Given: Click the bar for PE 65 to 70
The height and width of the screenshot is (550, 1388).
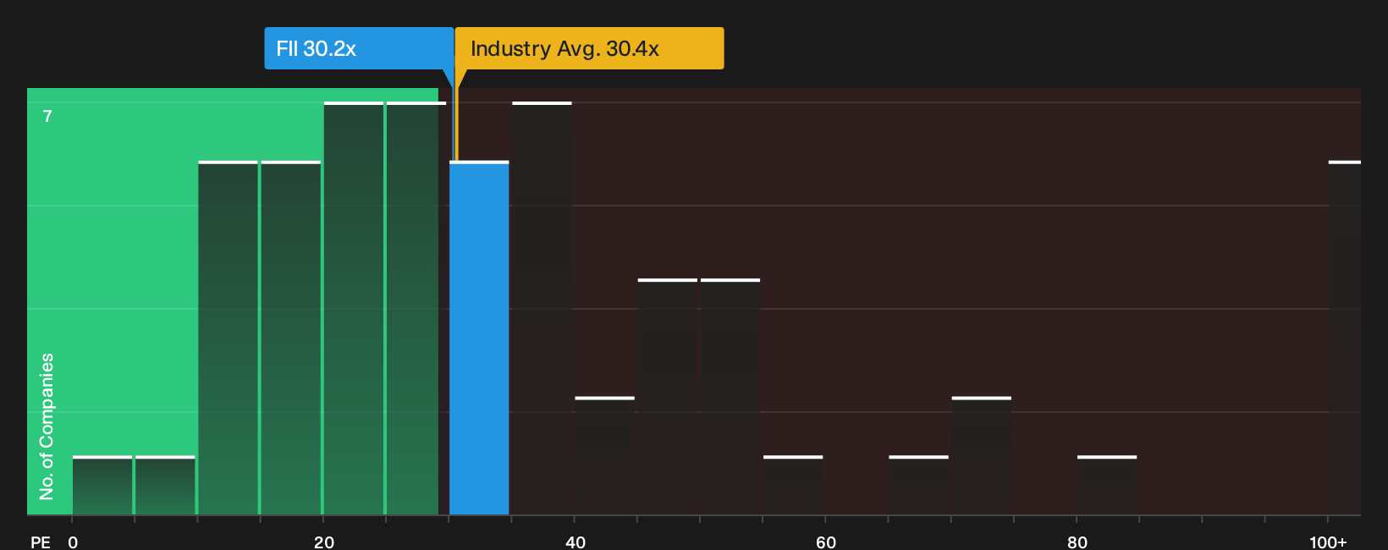Looking at the screenshot, I should [x=918, y=486].
